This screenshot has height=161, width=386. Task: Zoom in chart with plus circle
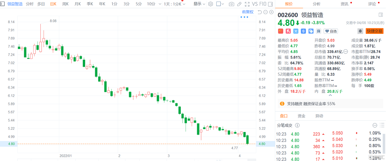point(271,12)
